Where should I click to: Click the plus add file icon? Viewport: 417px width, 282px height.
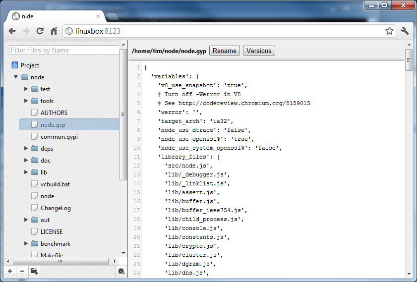click(x=10, y=271)
